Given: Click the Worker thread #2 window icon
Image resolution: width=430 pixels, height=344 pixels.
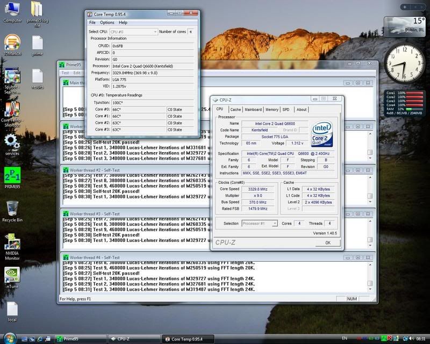Looking at the screenshot, I should coord(66,170).
